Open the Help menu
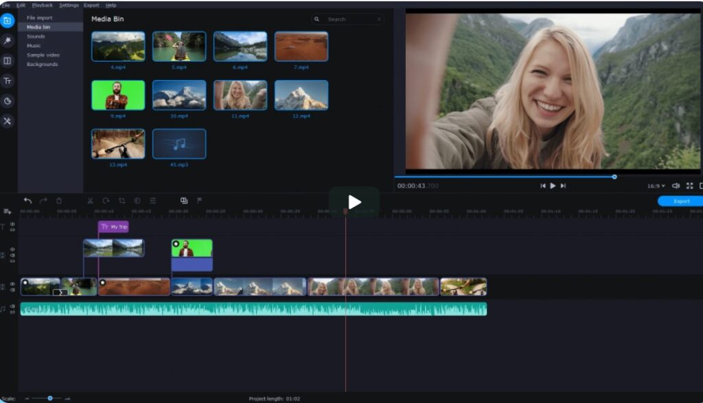Viewport: 703px width, 403px height. 111,5
